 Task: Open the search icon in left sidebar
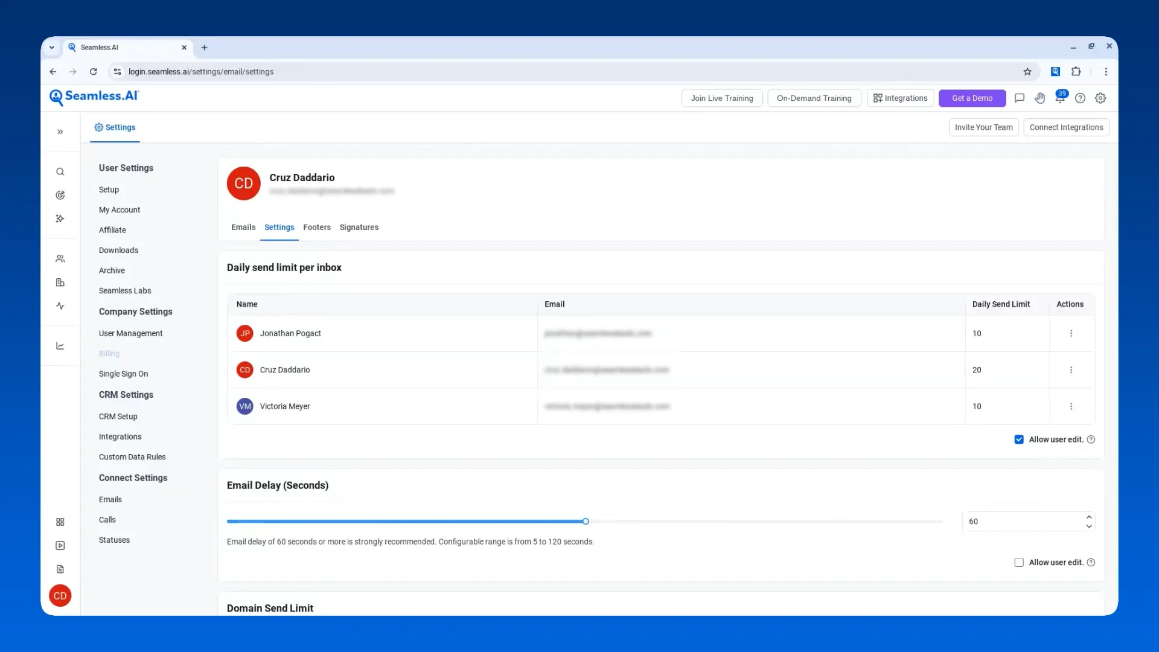coord(60,172)
